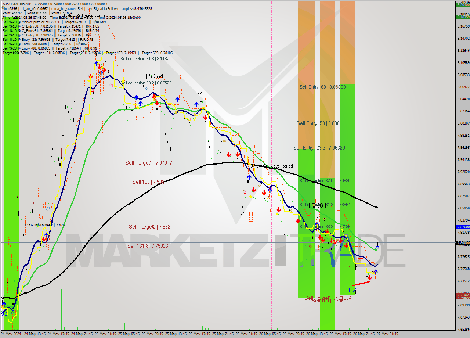The width and height of the screenshot is (470, 338).
Task: Select the 'Sell Entry -23.6 | 7.96629' label
Action: pyautogui.click(x=319, y=148)
